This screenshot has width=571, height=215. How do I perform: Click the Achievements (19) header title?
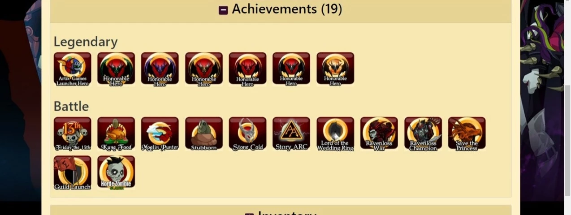pyautogui.click(x=287, y=9)
